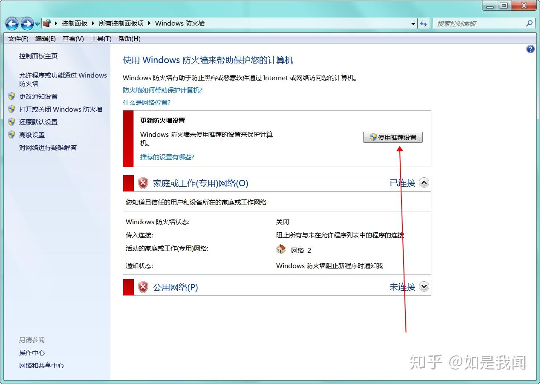This screenshot has height=384, width=540.
Task: Open the 查看(V) menu
Action: coord(73,39)
